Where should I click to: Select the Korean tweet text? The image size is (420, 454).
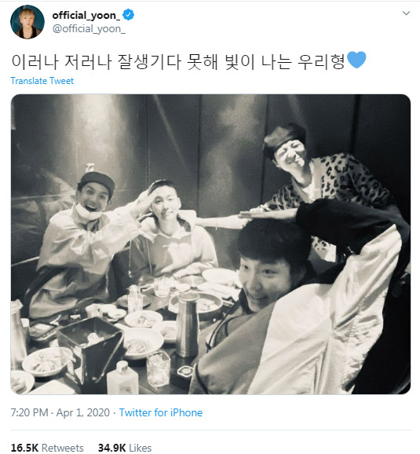(178, 61)
